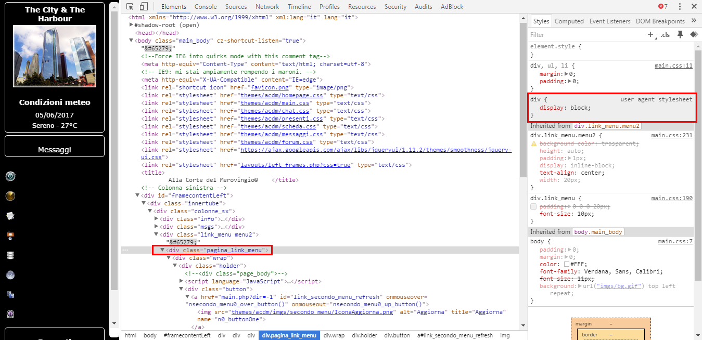
Task: Activate the inspect element picker tool
Action: [x=130, y=7]
